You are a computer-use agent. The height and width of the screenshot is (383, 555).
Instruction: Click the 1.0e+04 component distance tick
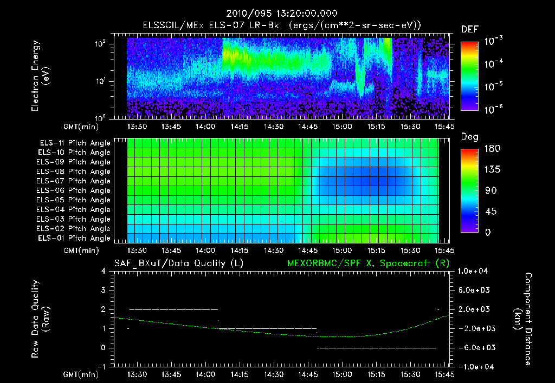click(x=473, y=271)
